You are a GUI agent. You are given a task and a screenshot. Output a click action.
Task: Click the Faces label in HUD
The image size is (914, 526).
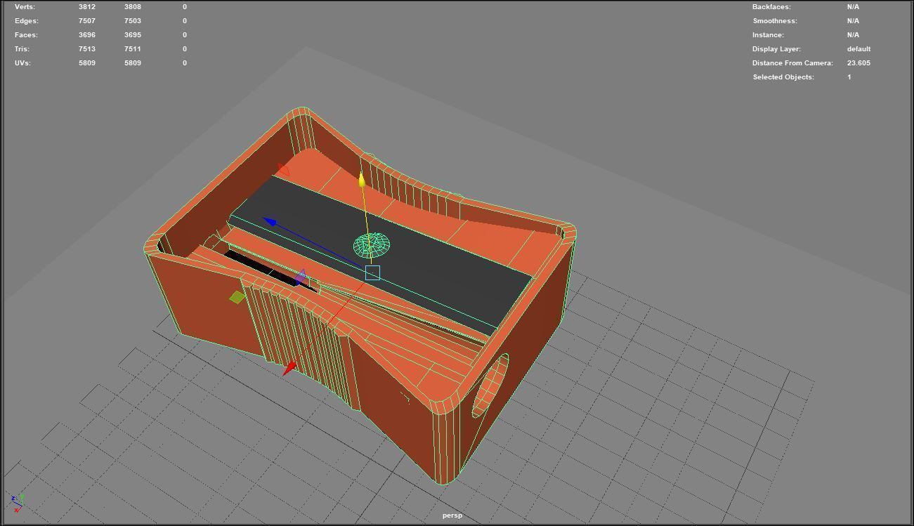click(26, 34)
